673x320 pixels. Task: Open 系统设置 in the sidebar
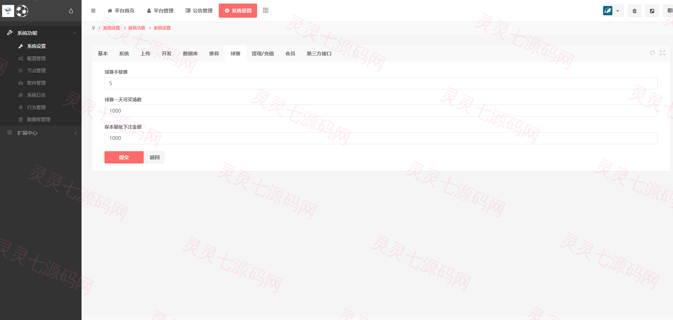pyautogui.click(x=37, y=46)
